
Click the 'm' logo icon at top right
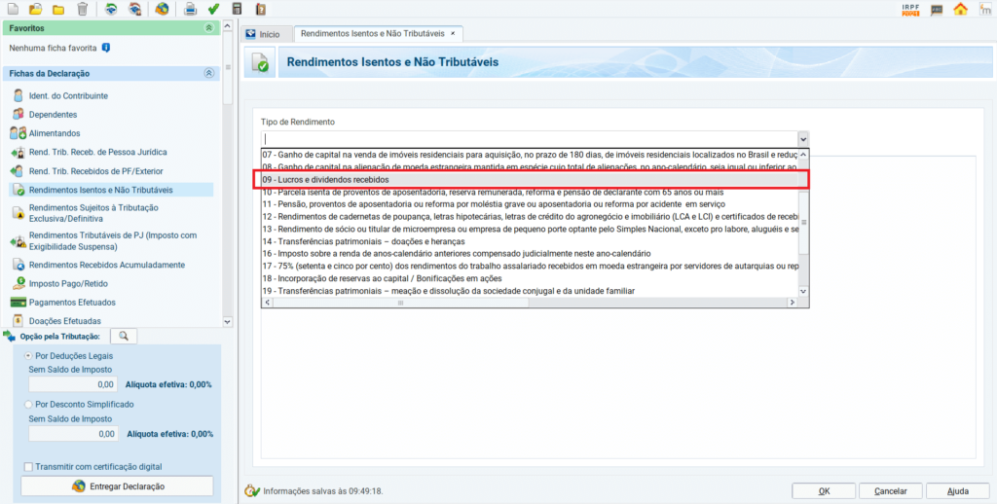pos(984,9)
